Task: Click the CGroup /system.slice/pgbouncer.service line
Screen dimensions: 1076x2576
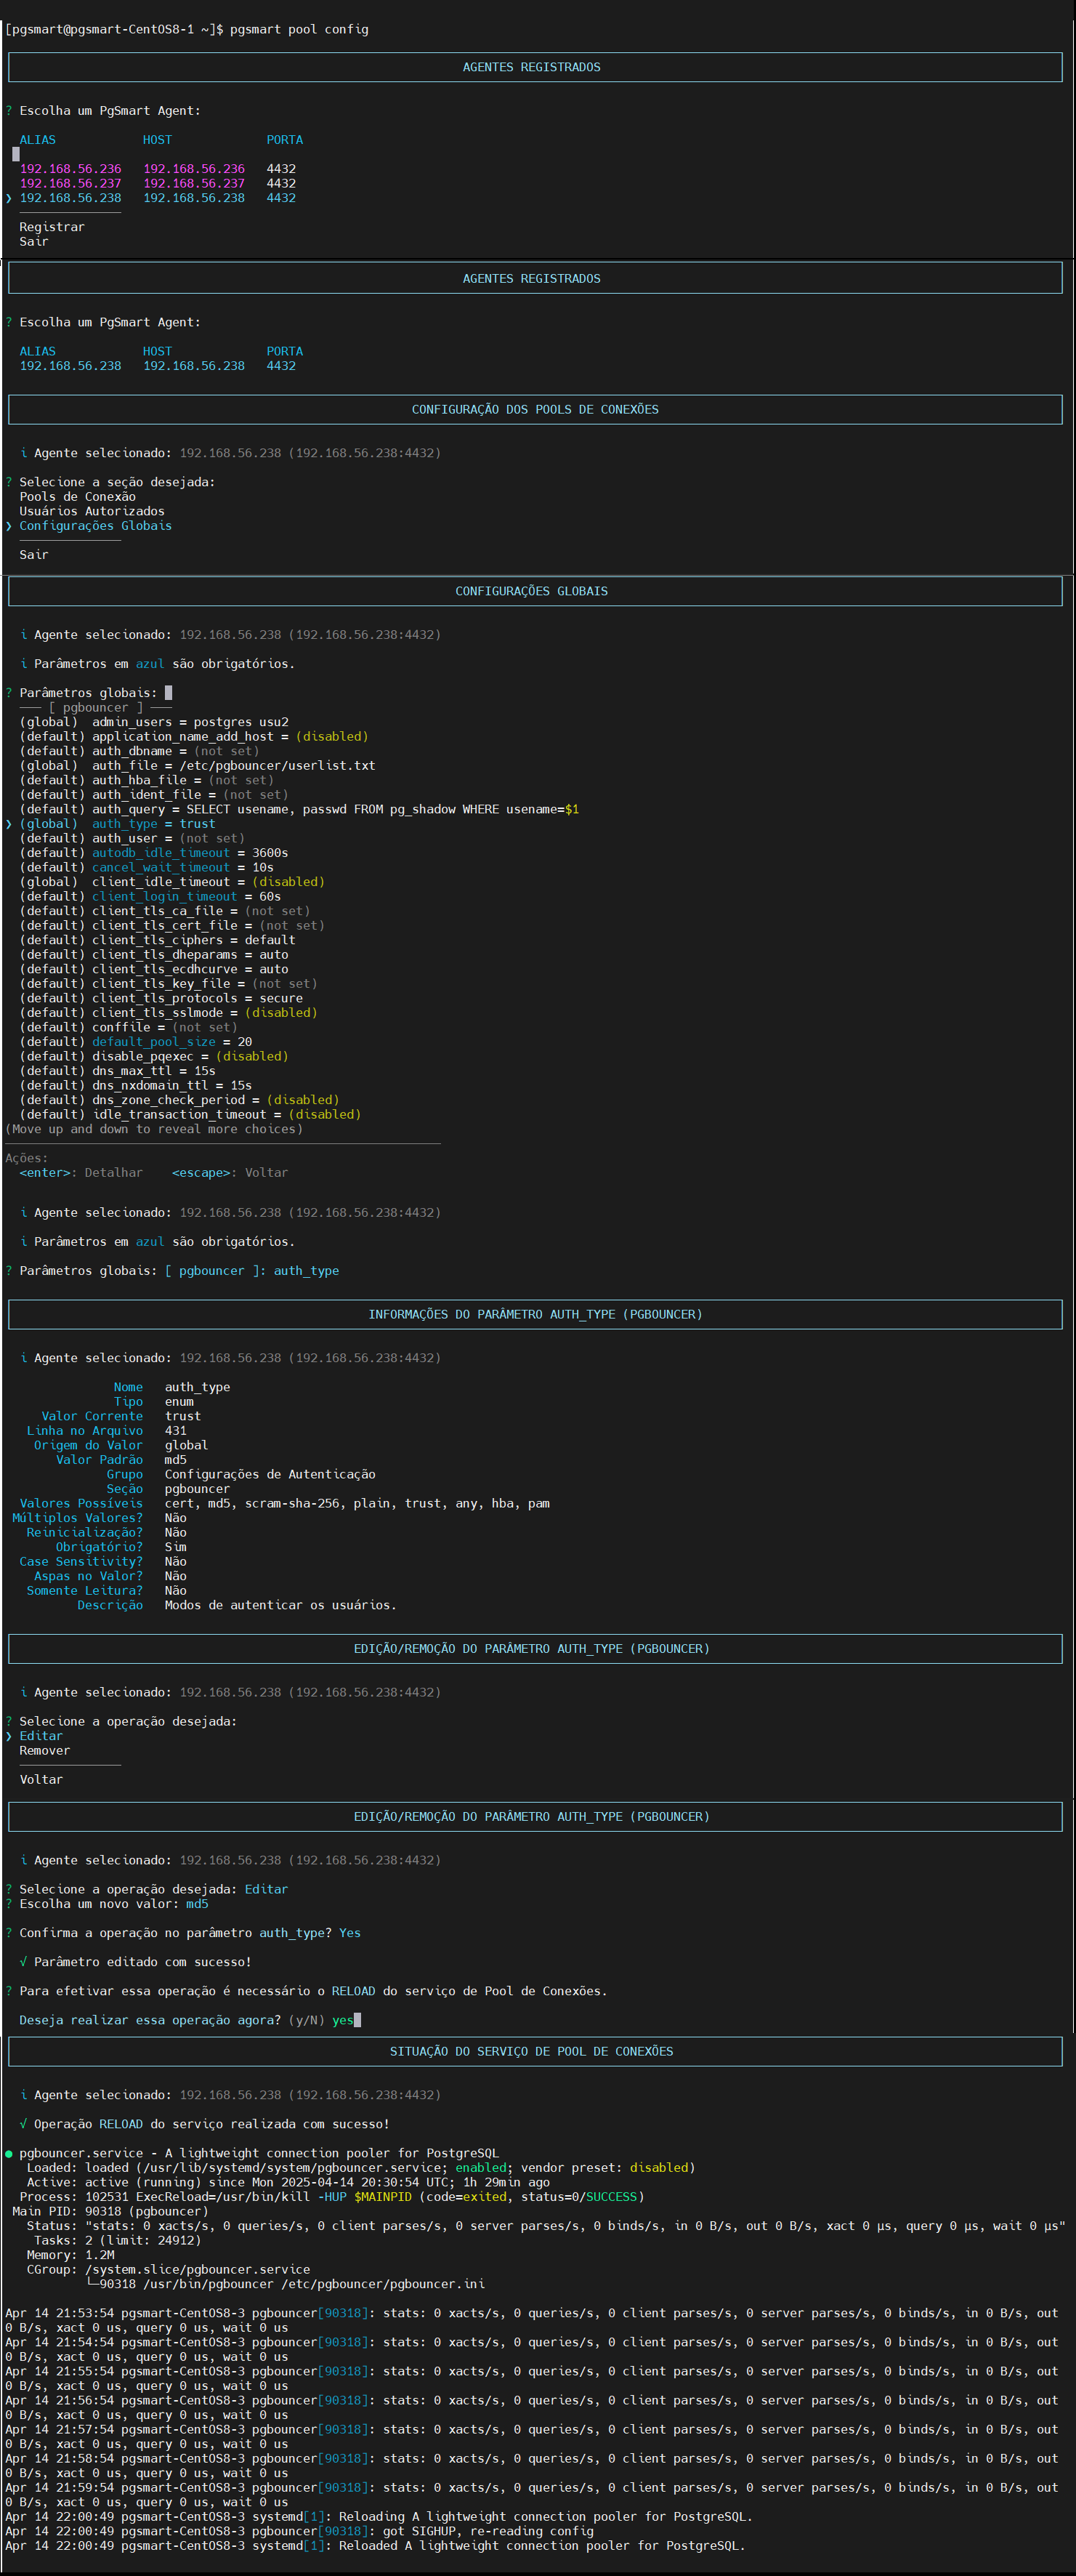Action: pyautogui.click(x=168, y=2269)
